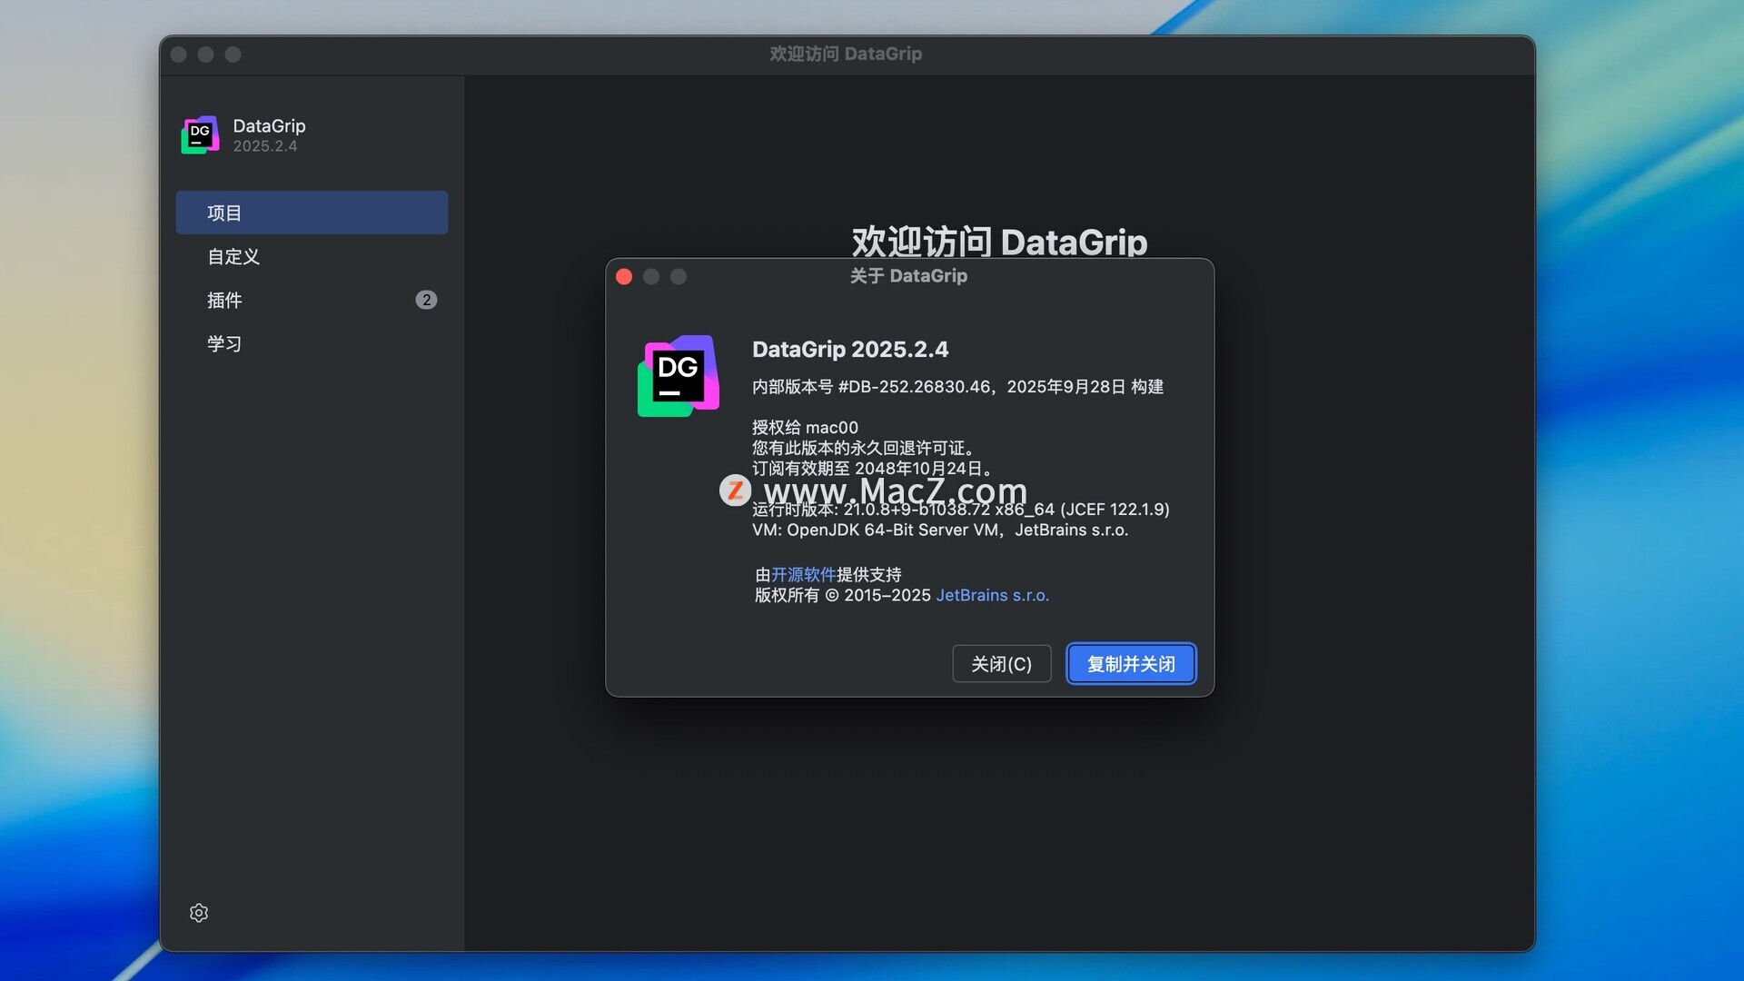Click the build number #DB-252.26830.46 text

point(914,386)
